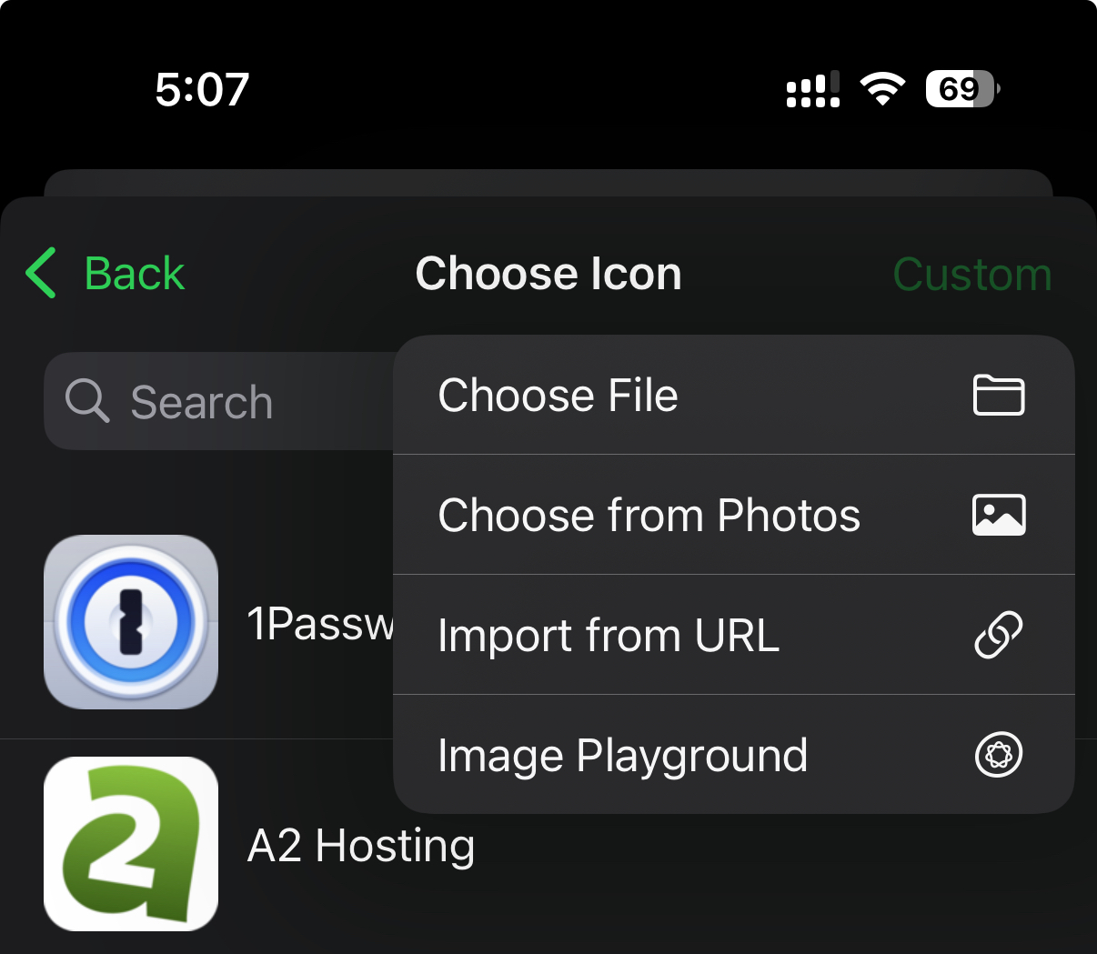Image resolution: width=1097 pixels, height=954 pixels.
Task: Tap the photo icon beside Choose from Photos
Action: click(999, 516)
